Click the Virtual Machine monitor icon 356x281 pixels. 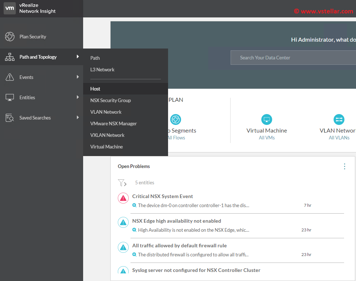(266, 119)
